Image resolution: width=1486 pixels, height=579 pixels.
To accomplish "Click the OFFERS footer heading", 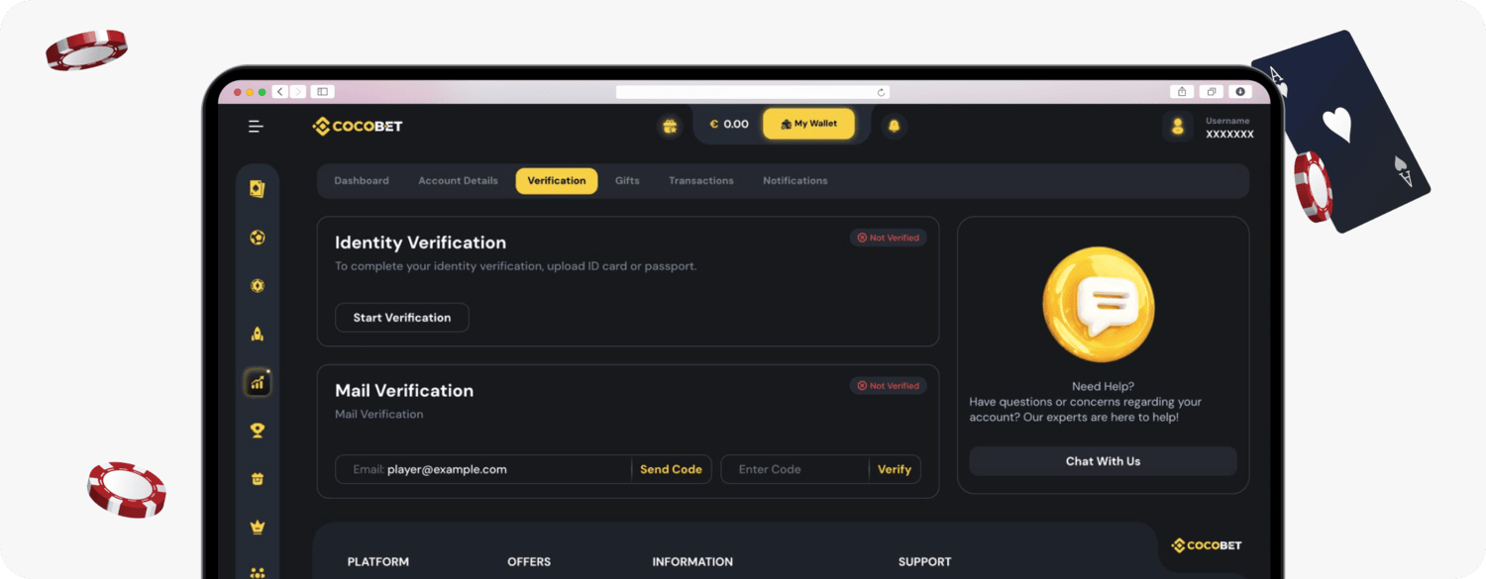I will [x=529, y=561].
